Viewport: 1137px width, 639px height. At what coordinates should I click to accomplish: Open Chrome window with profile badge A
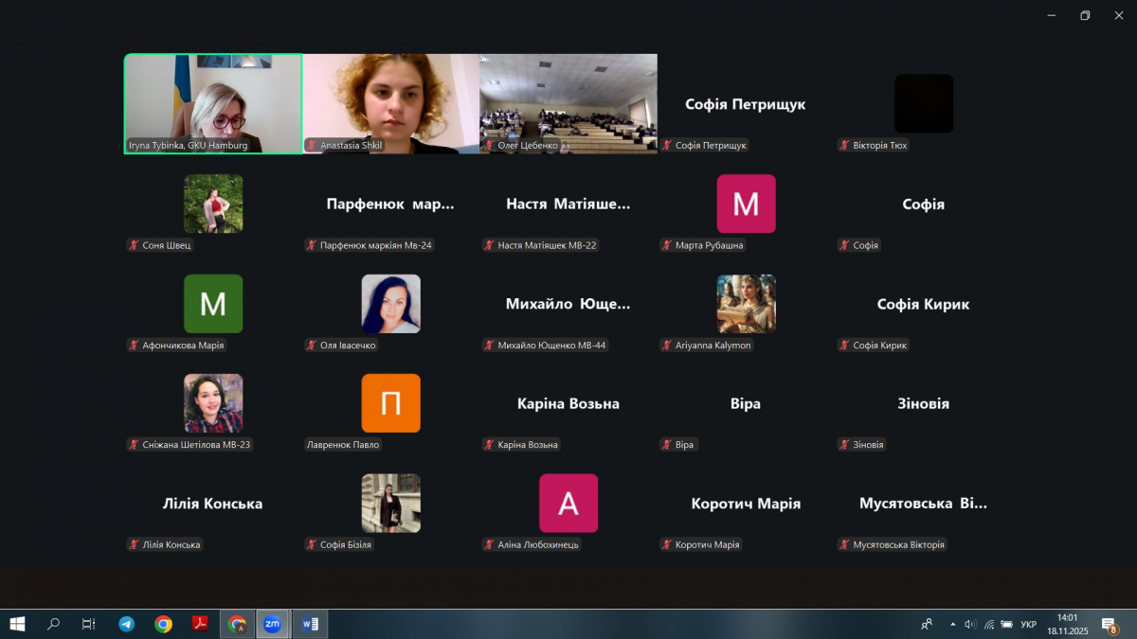(x=237, y=624)
